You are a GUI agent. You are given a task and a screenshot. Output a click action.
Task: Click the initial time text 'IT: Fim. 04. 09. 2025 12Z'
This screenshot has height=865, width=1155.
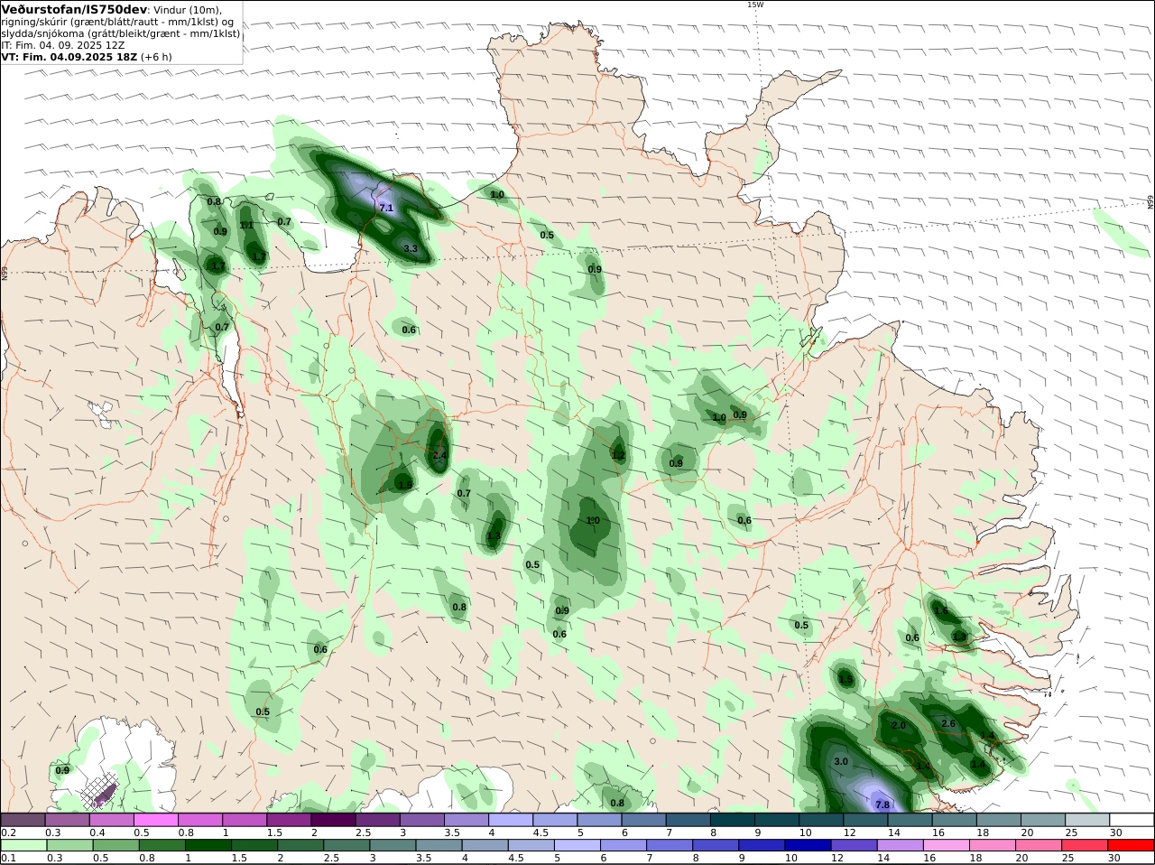click(x=63, y=45)
